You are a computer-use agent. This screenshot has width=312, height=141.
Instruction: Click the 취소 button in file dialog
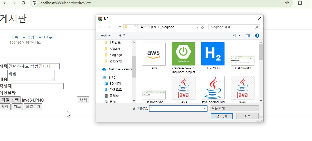point(248,116)
